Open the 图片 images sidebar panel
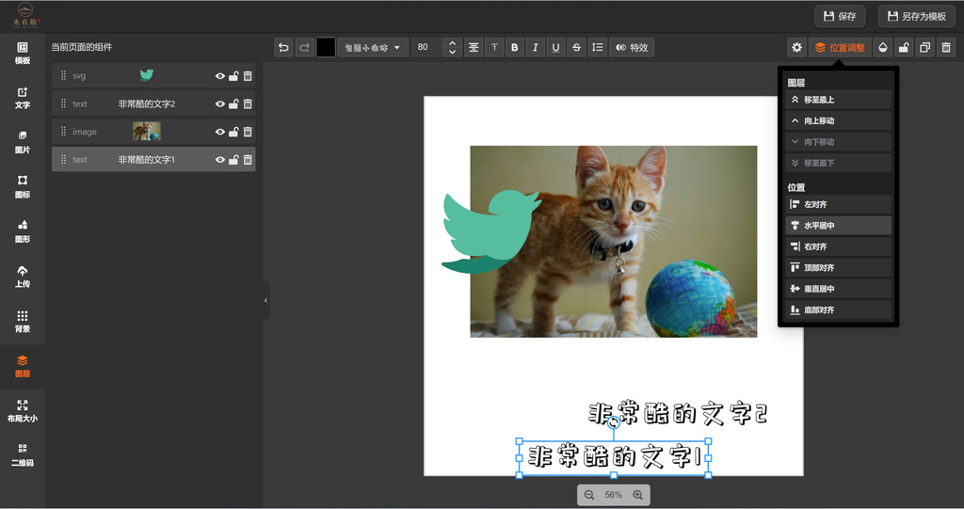 (x=23, y=143)
